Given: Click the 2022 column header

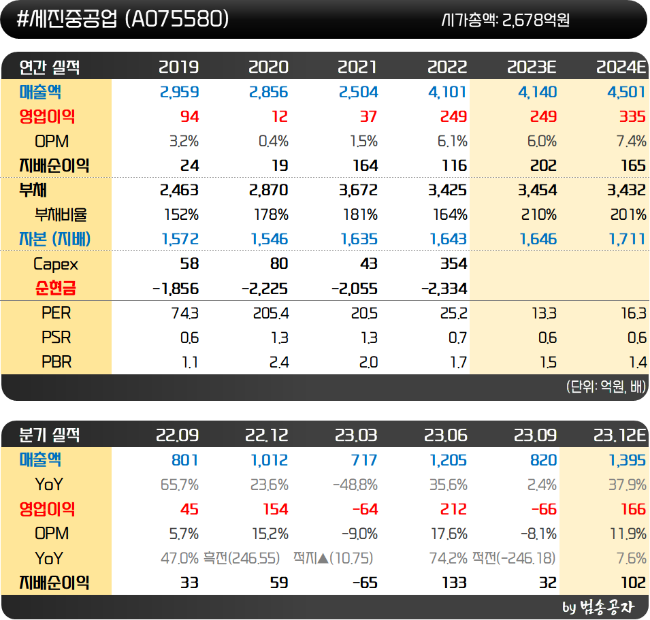Looking at the screenshot, I should (447, 67).
